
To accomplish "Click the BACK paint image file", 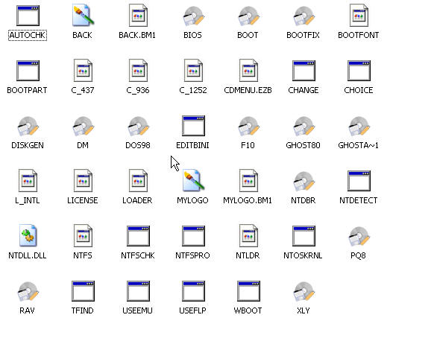I will tap(83, 16).
